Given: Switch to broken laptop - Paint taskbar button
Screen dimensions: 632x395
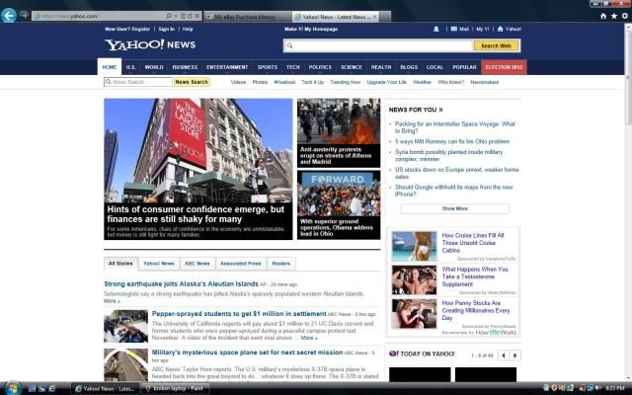Looking at the screenshot, I should [176, 388].
